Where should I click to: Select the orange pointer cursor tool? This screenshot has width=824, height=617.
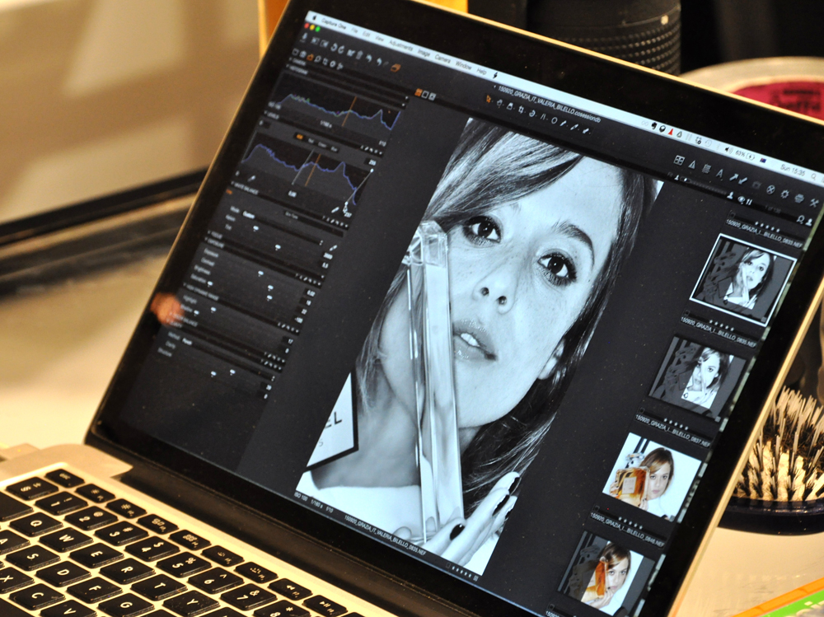[x=489, y=99]
